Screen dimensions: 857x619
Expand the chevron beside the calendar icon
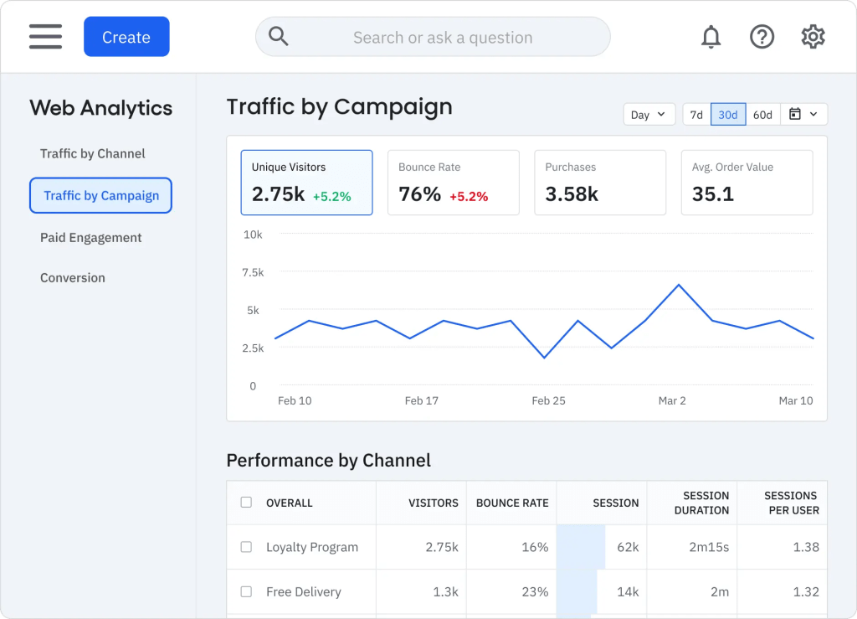point(813,114)
